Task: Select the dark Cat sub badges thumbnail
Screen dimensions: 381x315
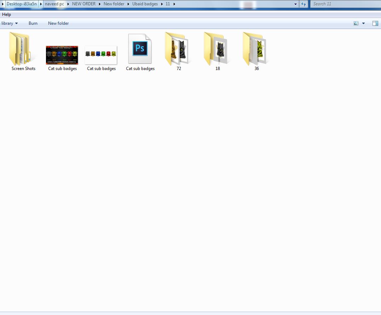Action: click(62, 55)
